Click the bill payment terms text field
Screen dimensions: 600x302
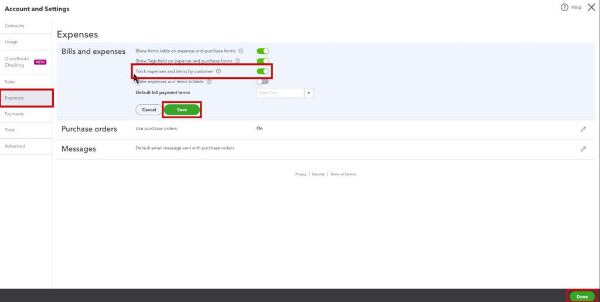(x=280, y=93)
